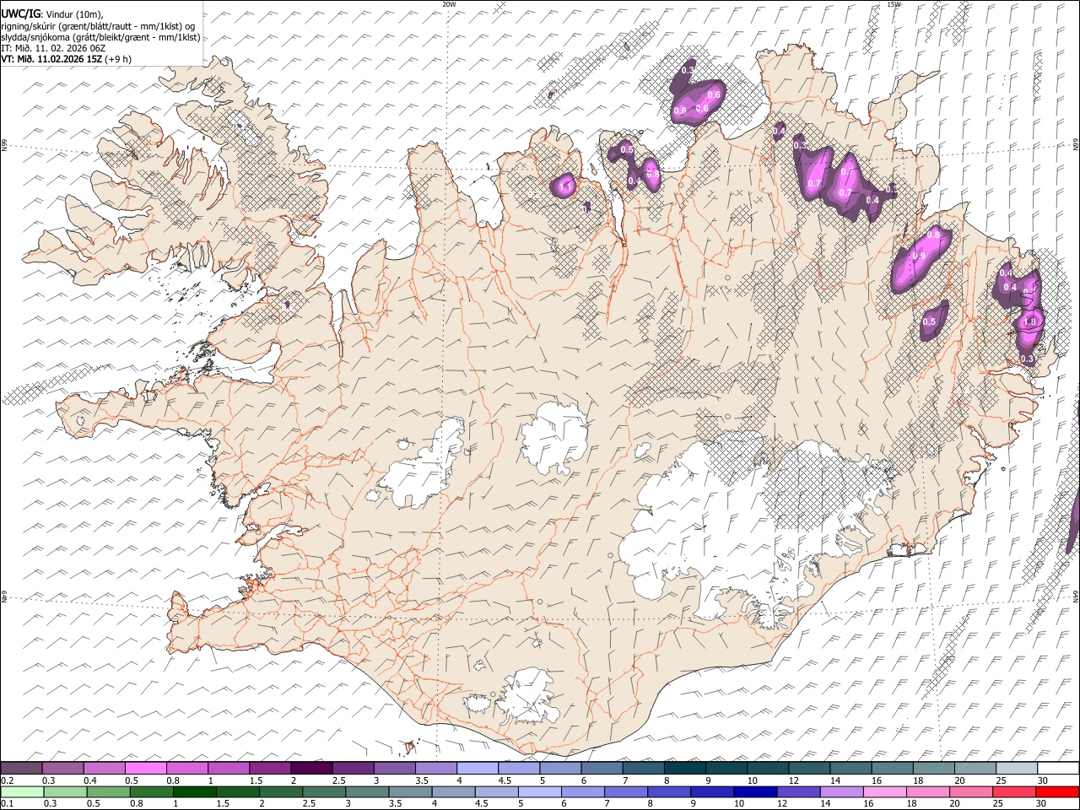The height and width of the screenshot is (810, 1080).
Task: Click the "UWC/IG: Vindur (10m)," title line
Action: 52,13
